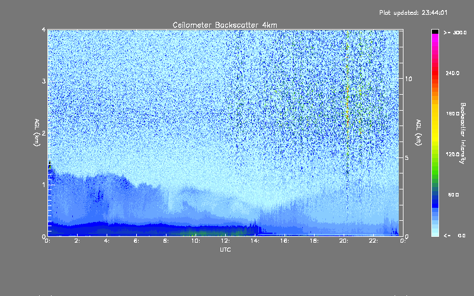This screenshot has height=296, width=474.
Task: Select the "Plot updated: 23:44:01" timestamp
Action: [x=413, y=12]
